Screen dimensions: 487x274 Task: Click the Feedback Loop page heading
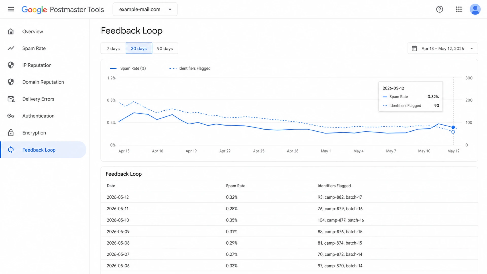tap(132, 30)
